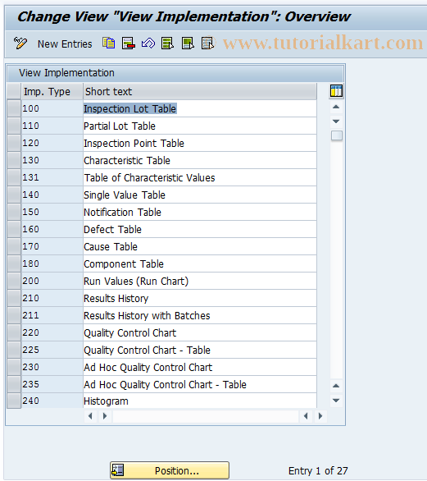The height and width of the screenshot is (481, 427).
Task: Click the New Entries button
Action: [x=65, y=44]
